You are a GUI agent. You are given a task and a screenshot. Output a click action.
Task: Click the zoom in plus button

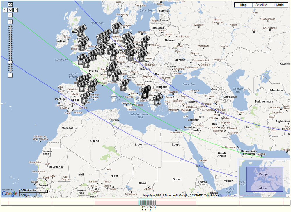pyautogui.click(x=10, y=22)
